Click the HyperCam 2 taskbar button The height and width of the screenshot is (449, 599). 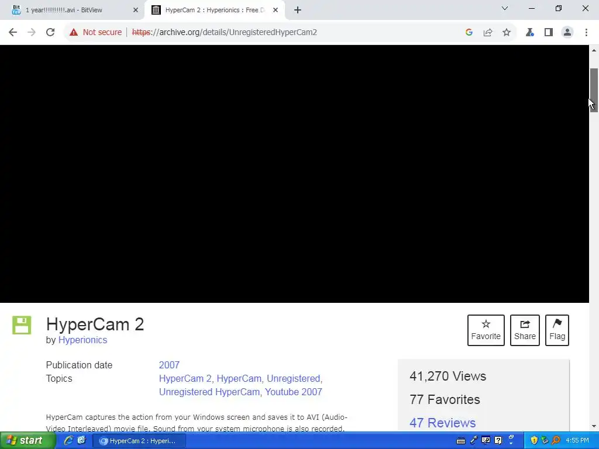click(139, 441)
